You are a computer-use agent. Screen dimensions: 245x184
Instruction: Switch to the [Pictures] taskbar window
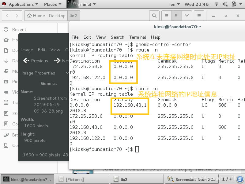[82, 179]
